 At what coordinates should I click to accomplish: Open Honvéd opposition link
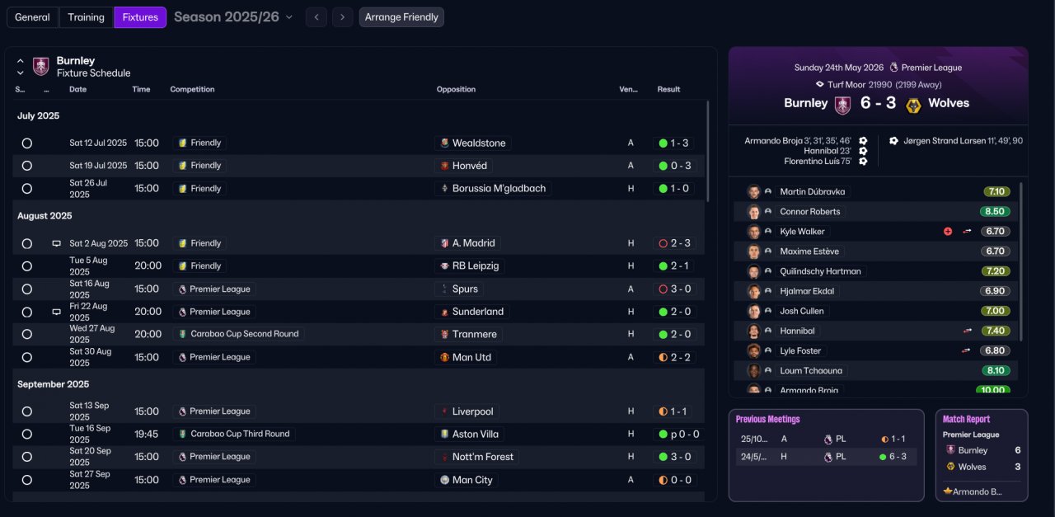click(464, 166)
